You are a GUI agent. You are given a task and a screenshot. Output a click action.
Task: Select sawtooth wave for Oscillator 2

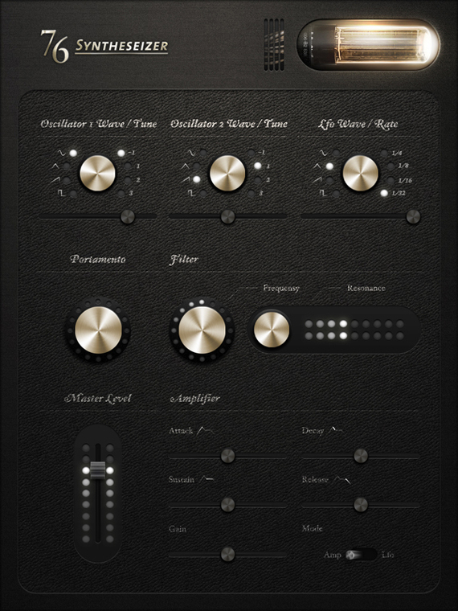tap(197, 179)
